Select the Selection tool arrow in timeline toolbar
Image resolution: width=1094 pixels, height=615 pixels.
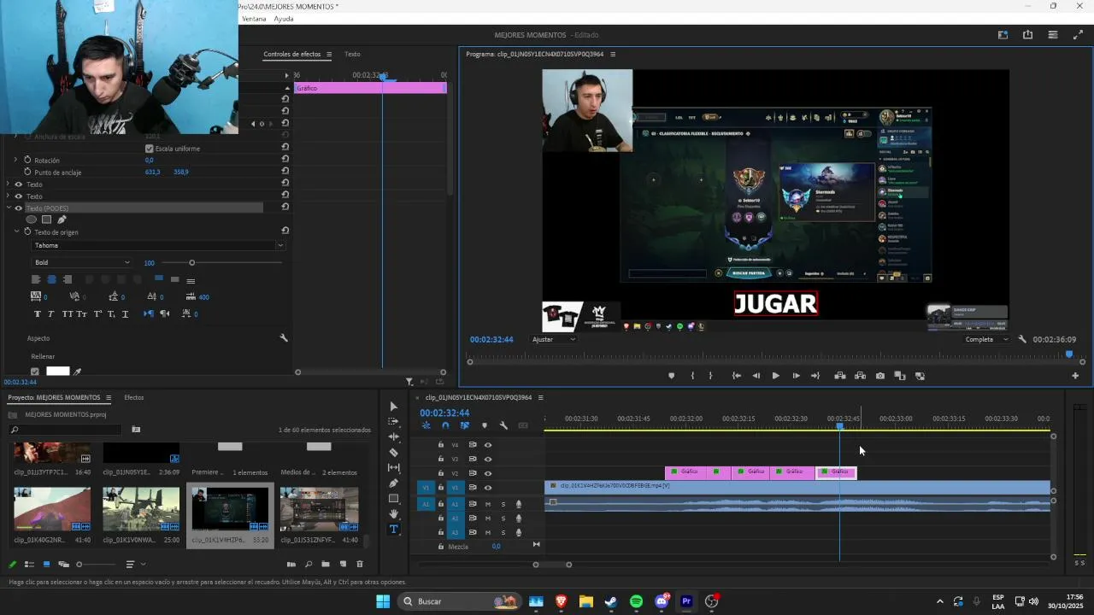coord(393,407)
